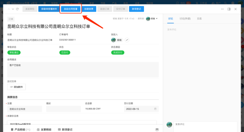244x132 pixels.
Task: Click the order title heading text
Action: click(x=49, y=26)
